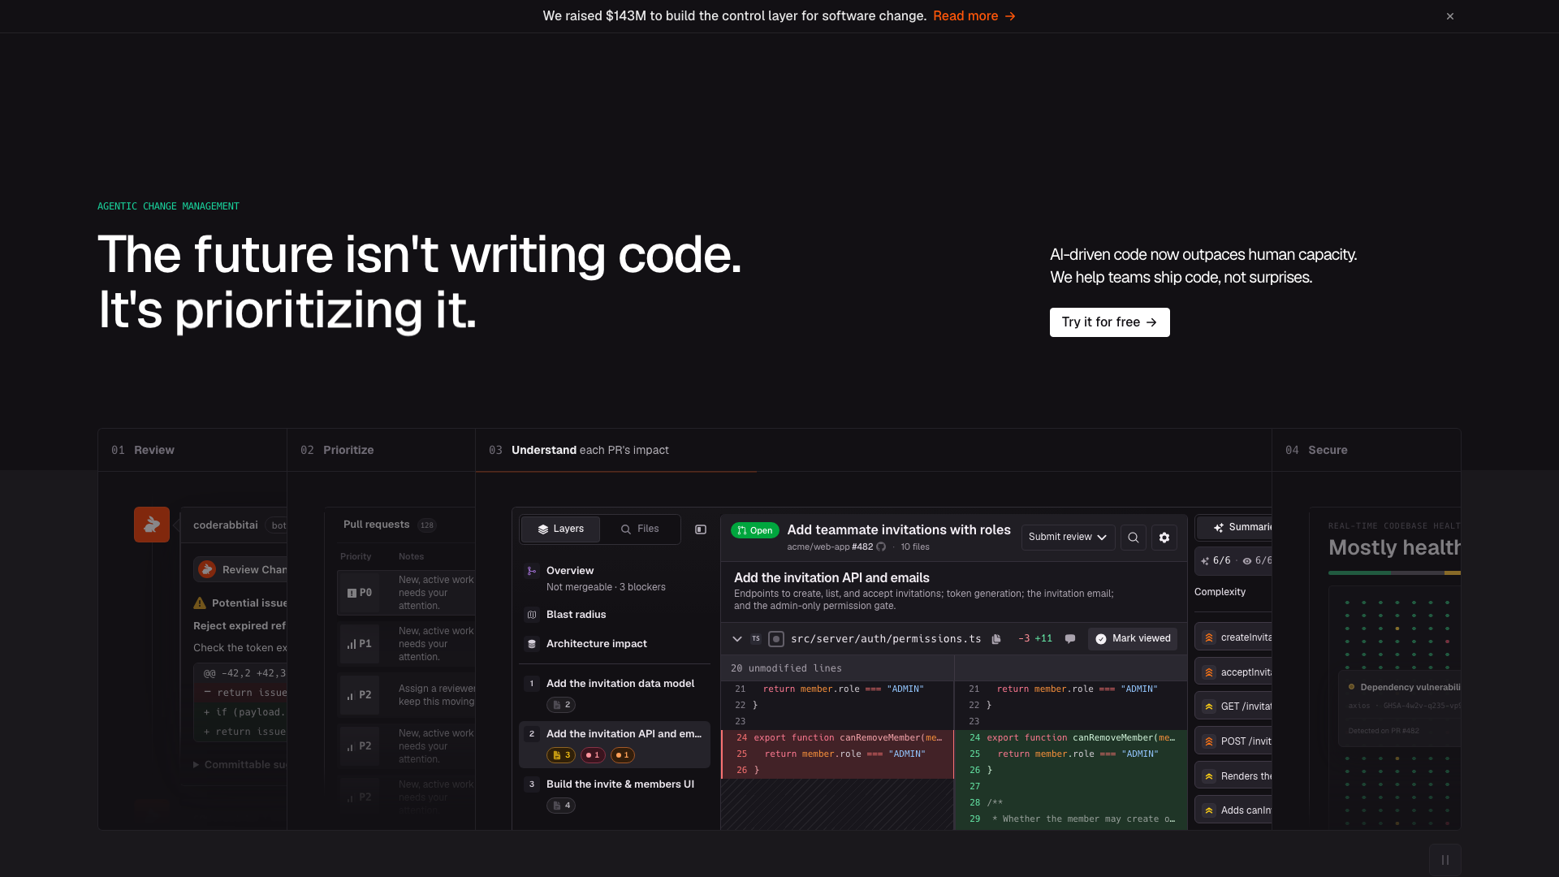Click the pause animation button at bottom right

[x=1445, y=860]
